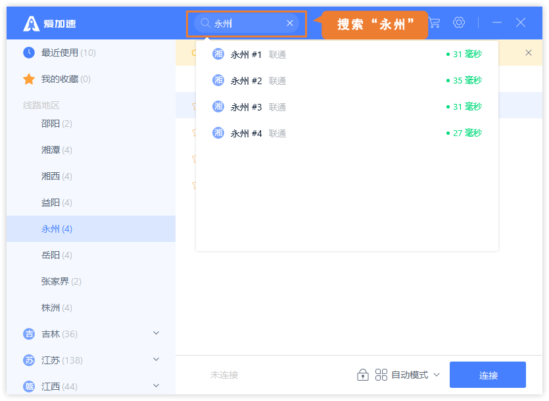Click the 吉 province icon for 吉林
549x401 pixels.
click(29, 334)
